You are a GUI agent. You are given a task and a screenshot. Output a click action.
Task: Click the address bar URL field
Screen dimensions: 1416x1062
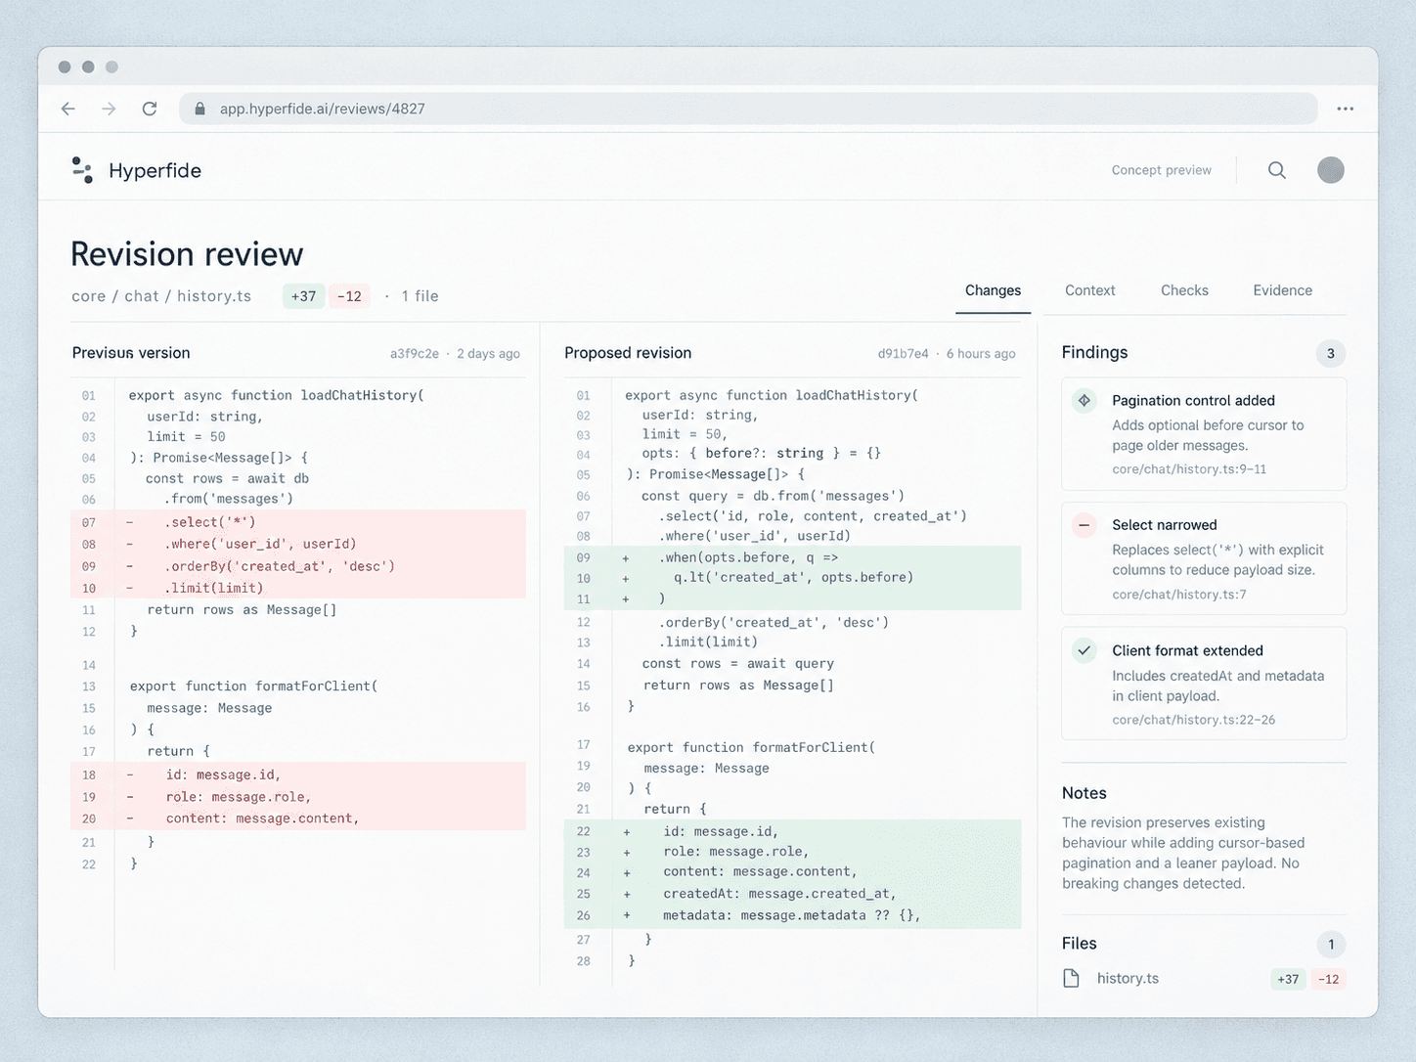748,109
